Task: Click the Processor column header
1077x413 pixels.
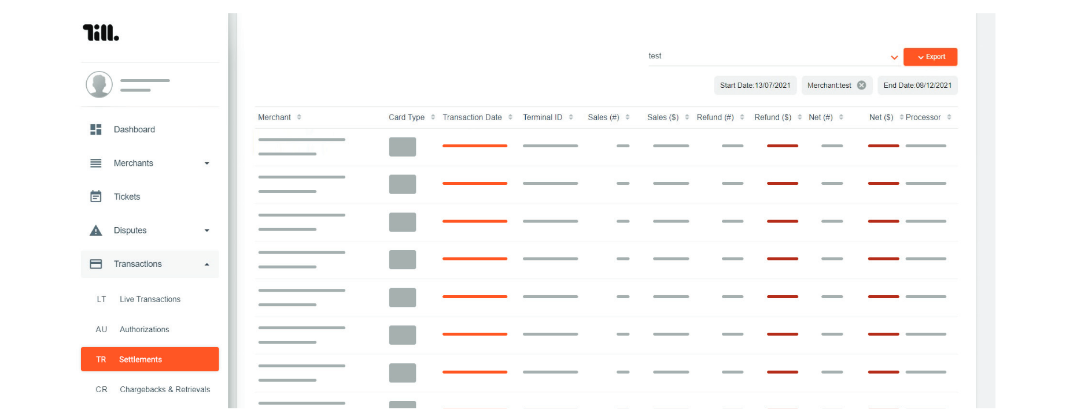Action: (x=923, y=117)
